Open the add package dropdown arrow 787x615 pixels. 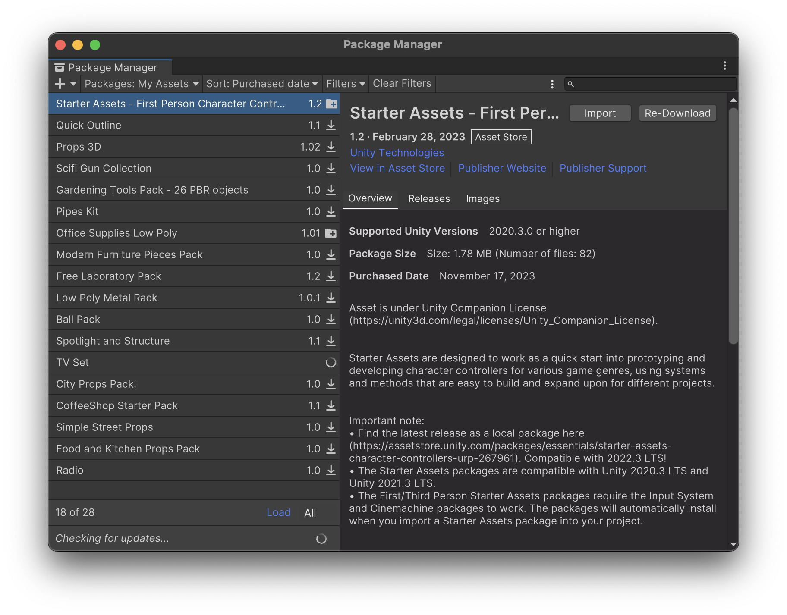pyautogui.click(x=73, y=84)
